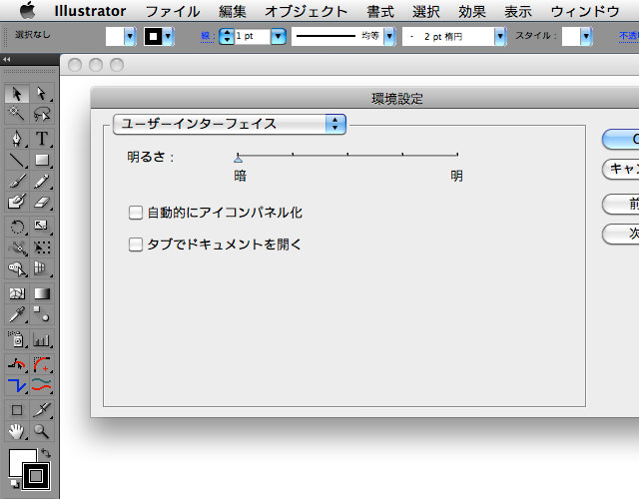Open the 表示 menu

point(518,11)
